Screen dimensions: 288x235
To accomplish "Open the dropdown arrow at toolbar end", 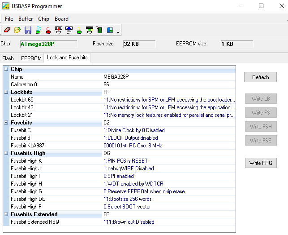I will tap(118, 32).
